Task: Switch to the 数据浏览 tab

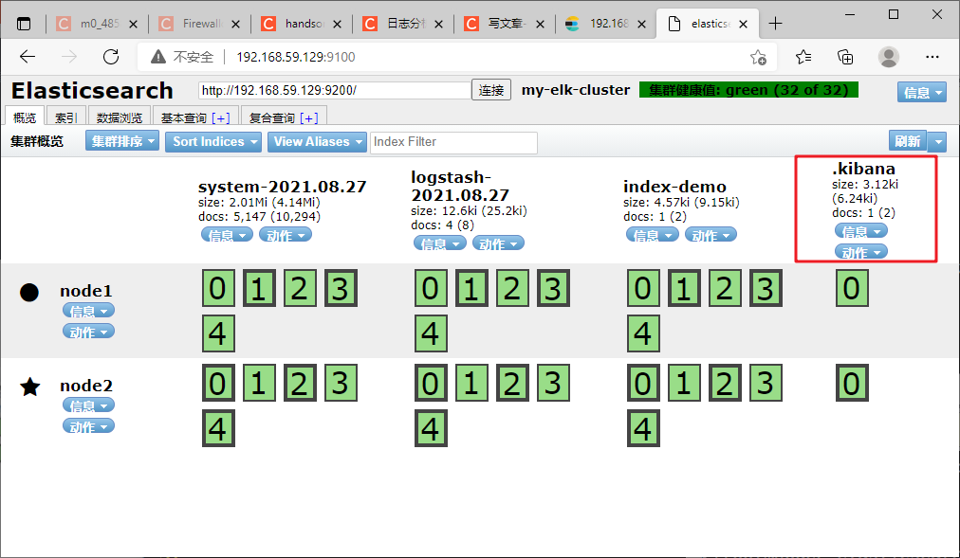Action: coord(120,117)
